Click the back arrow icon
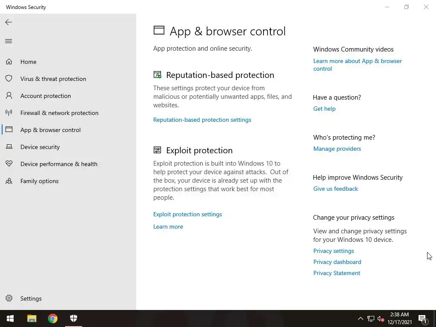 pos(9,22)
